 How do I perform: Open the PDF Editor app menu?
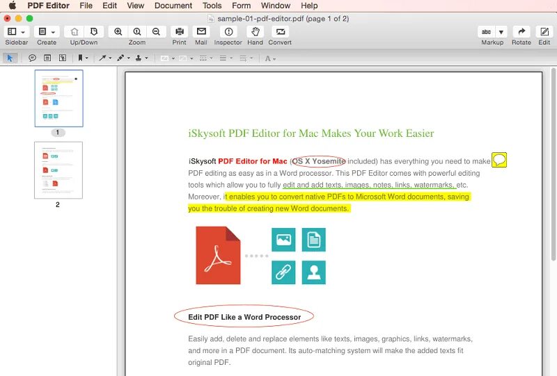[48, 6]
